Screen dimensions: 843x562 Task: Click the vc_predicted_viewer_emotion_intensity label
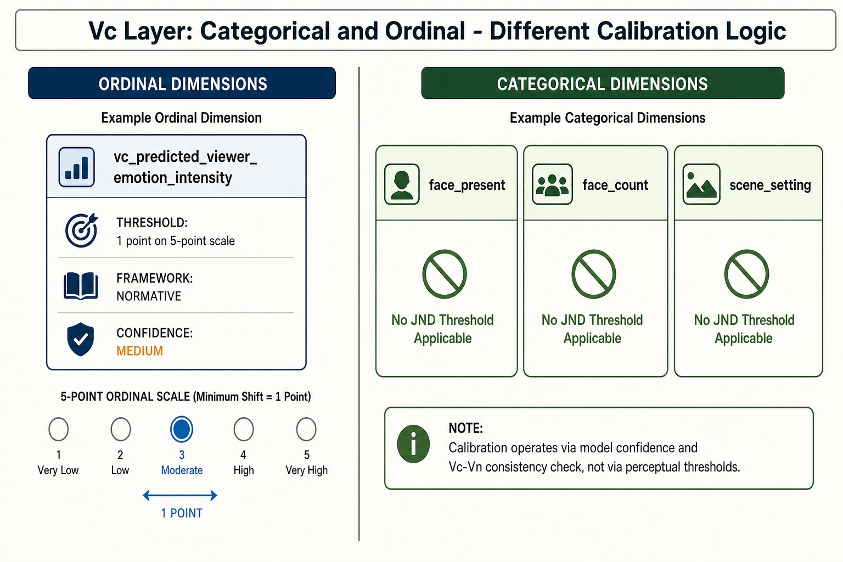[186, 167]
